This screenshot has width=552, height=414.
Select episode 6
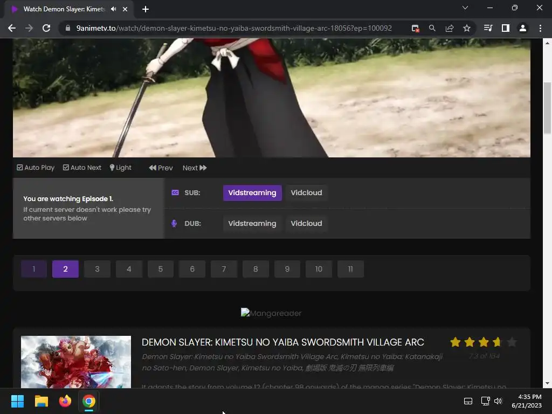click(192, 269)
